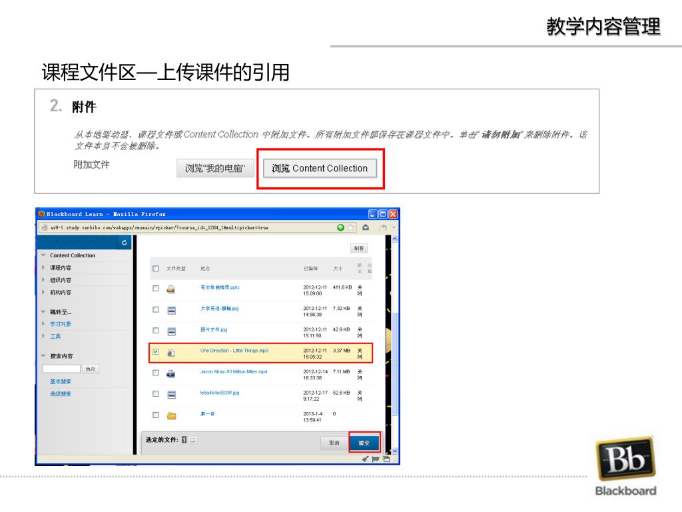The image size is (682, 512).
Task: Expand the 工具 item arrow
Action: (43, 336)
